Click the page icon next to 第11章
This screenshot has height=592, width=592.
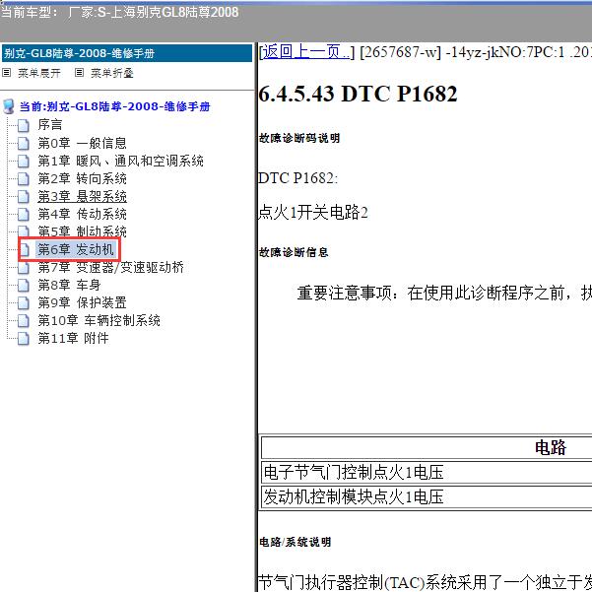[24, 338]
